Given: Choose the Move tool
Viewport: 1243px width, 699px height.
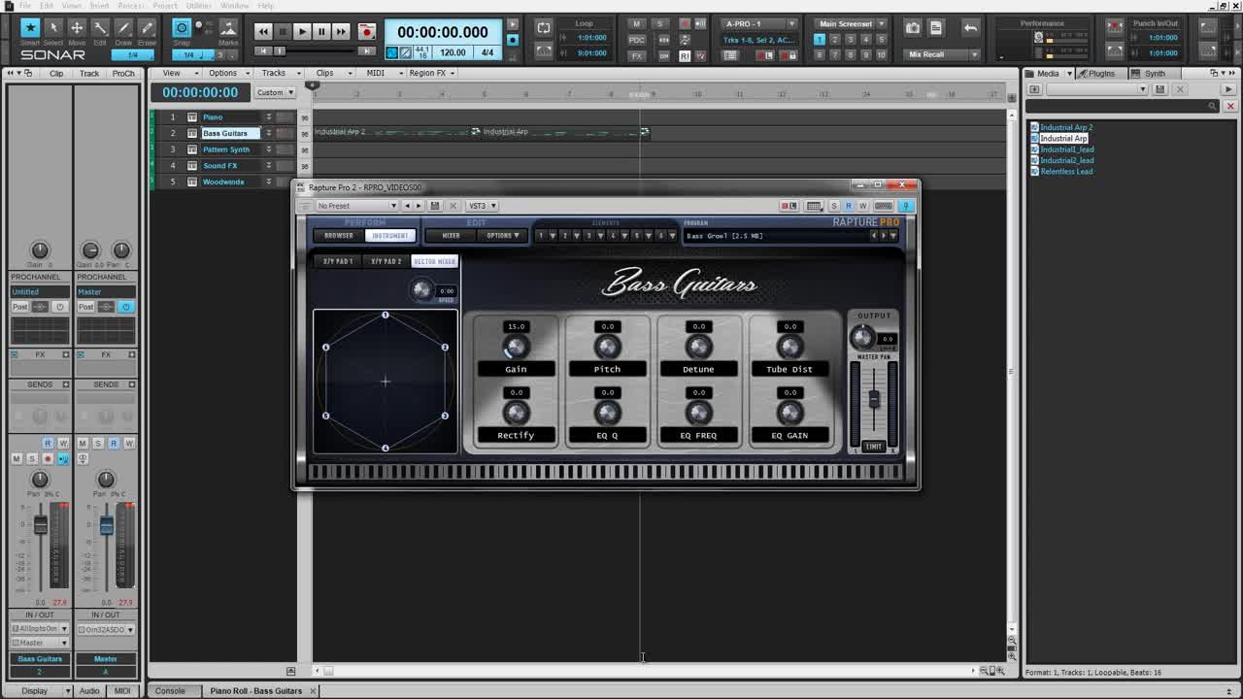Looking at the screenshot, I should click(x=77, y=28).
